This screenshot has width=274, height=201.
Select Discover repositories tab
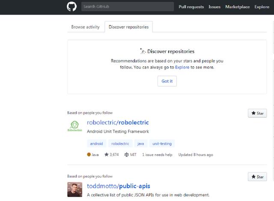coord(128,27)
